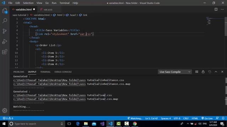The height and width of the screenshot is (127, 227).
Task: Open the Mail app on taskbar
Action: (94, 124)
